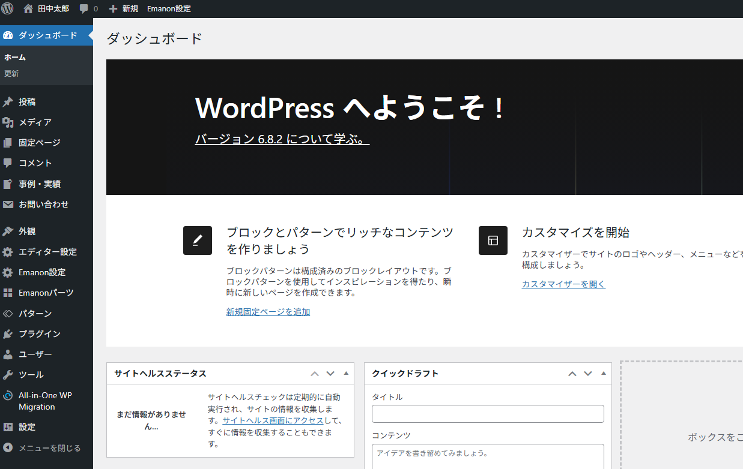Click the まだ情報がありません text

(x=151, y=421)
